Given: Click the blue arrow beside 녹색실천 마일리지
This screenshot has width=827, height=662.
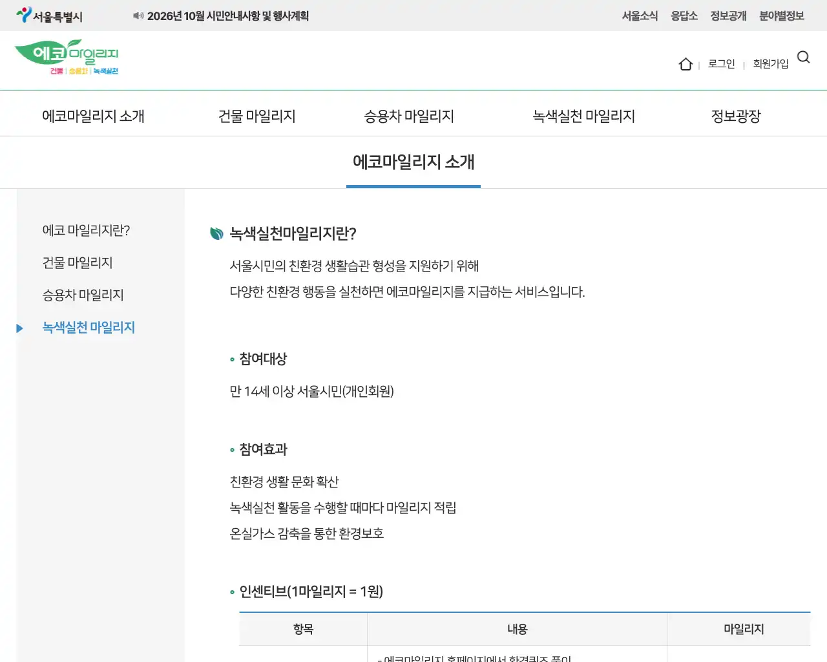Looking at the screenshot, I should point(19,328).
